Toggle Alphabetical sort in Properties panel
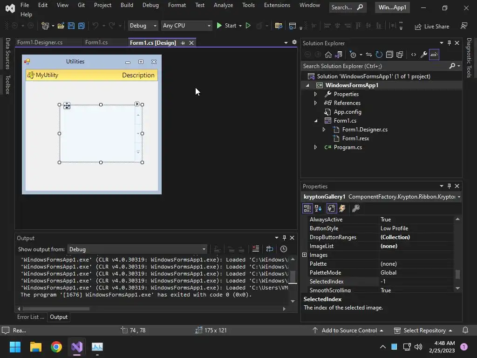 click(x=318, y=208)
